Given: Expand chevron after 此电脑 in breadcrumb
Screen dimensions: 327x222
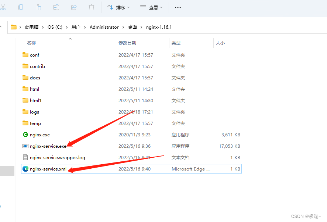Looking at the screenshot, I should [x=43, y=28].
